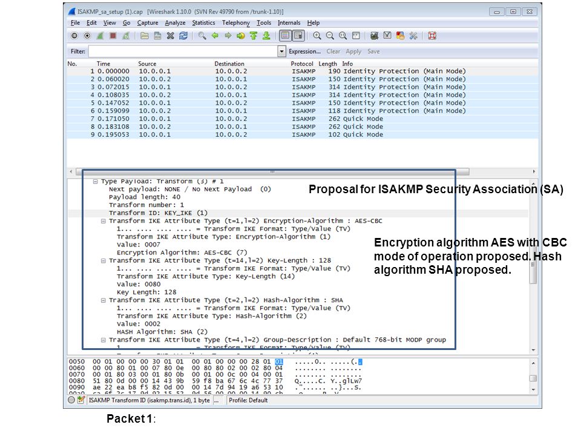
Task: Open a capture file folder icon
Action: coord(145,36)
